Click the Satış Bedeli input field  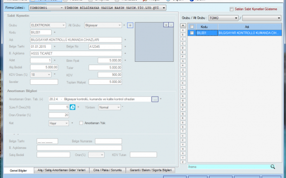[x=53, y=155]
